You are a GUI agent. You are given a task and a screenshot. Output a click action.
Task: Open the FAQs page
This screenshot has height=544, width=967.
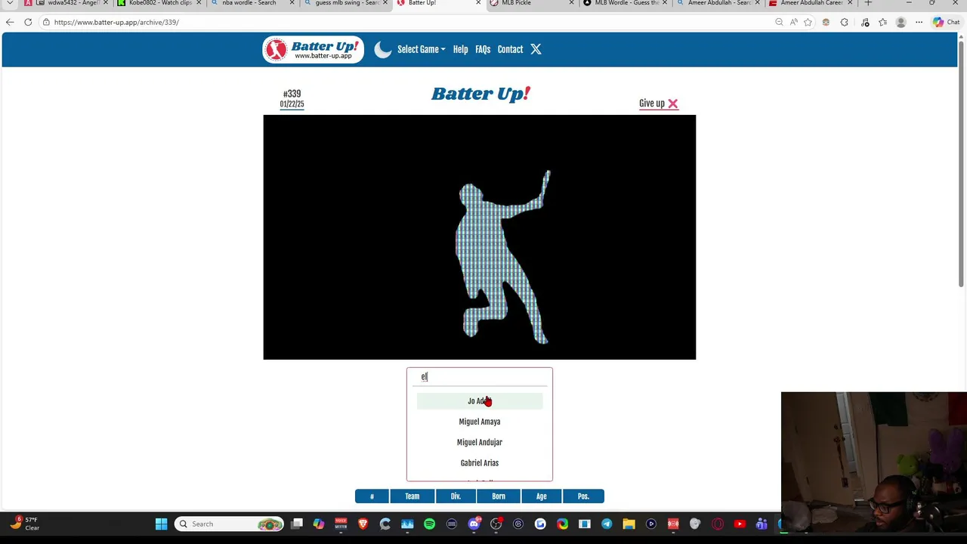point(483,49)
